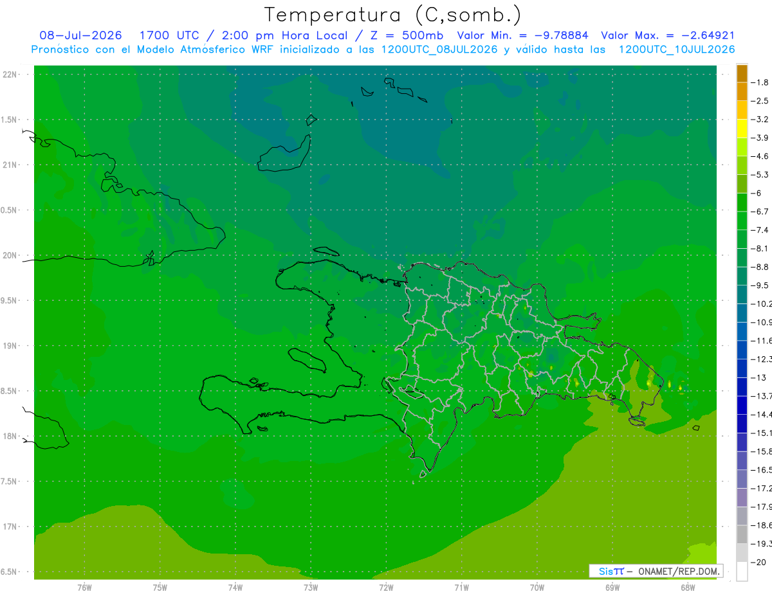The image size is (772, 596).
Task: Click the "21N" latitude label
Action: [x=10, y=165]
